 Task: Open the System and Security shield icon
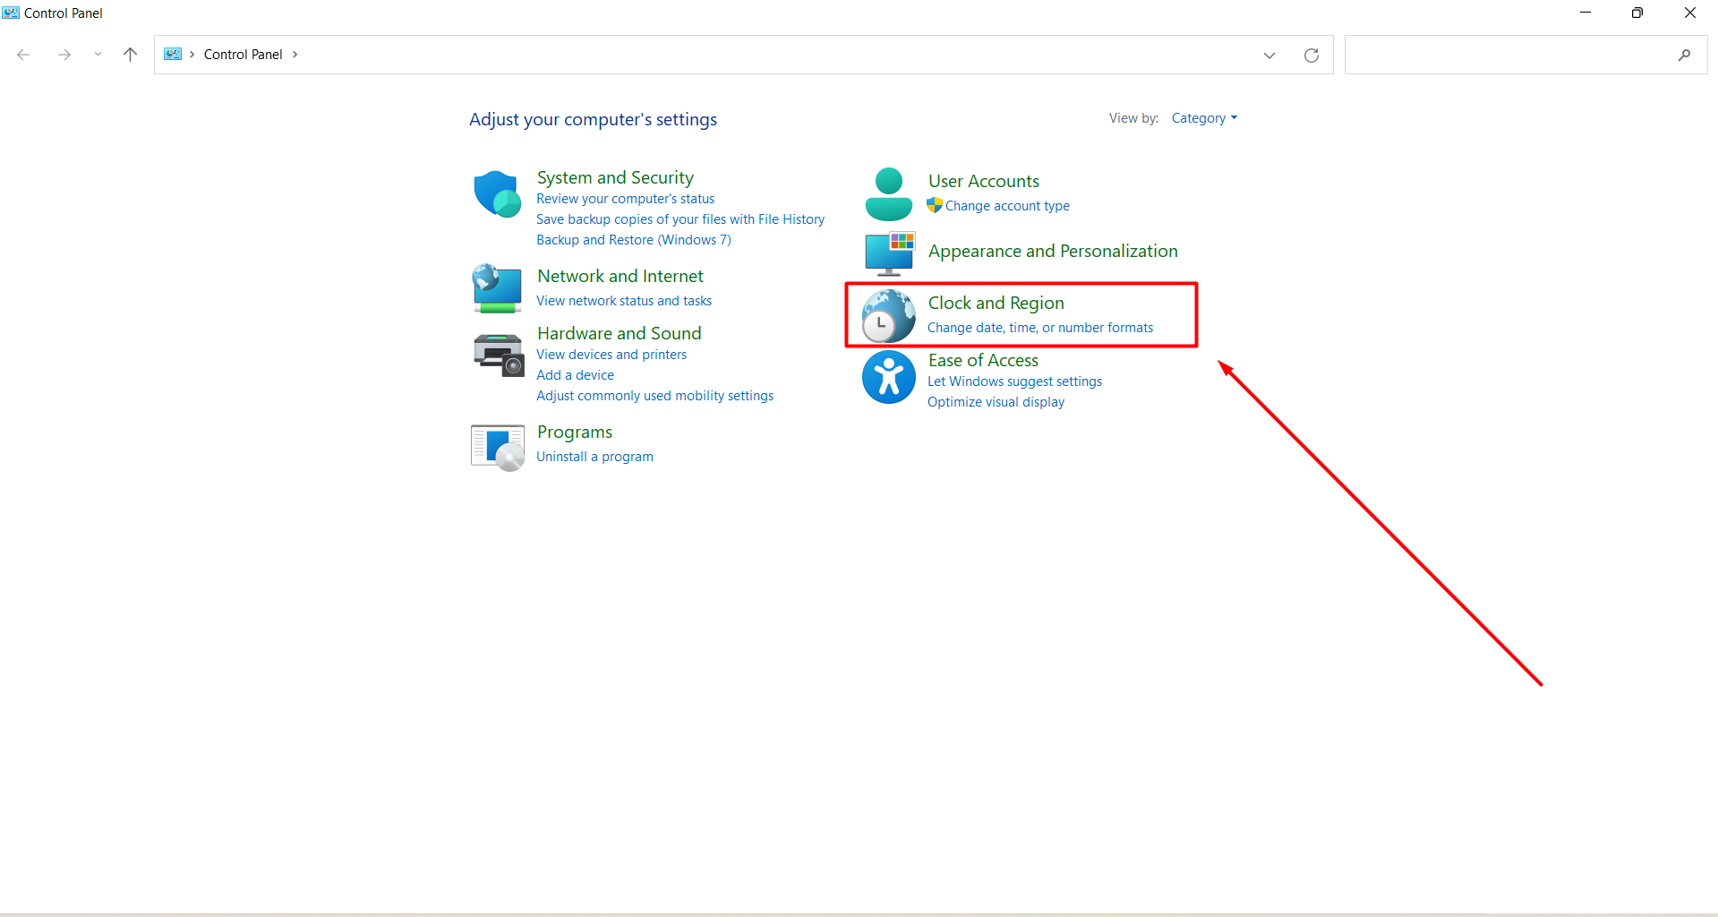[x=498, y=193]
